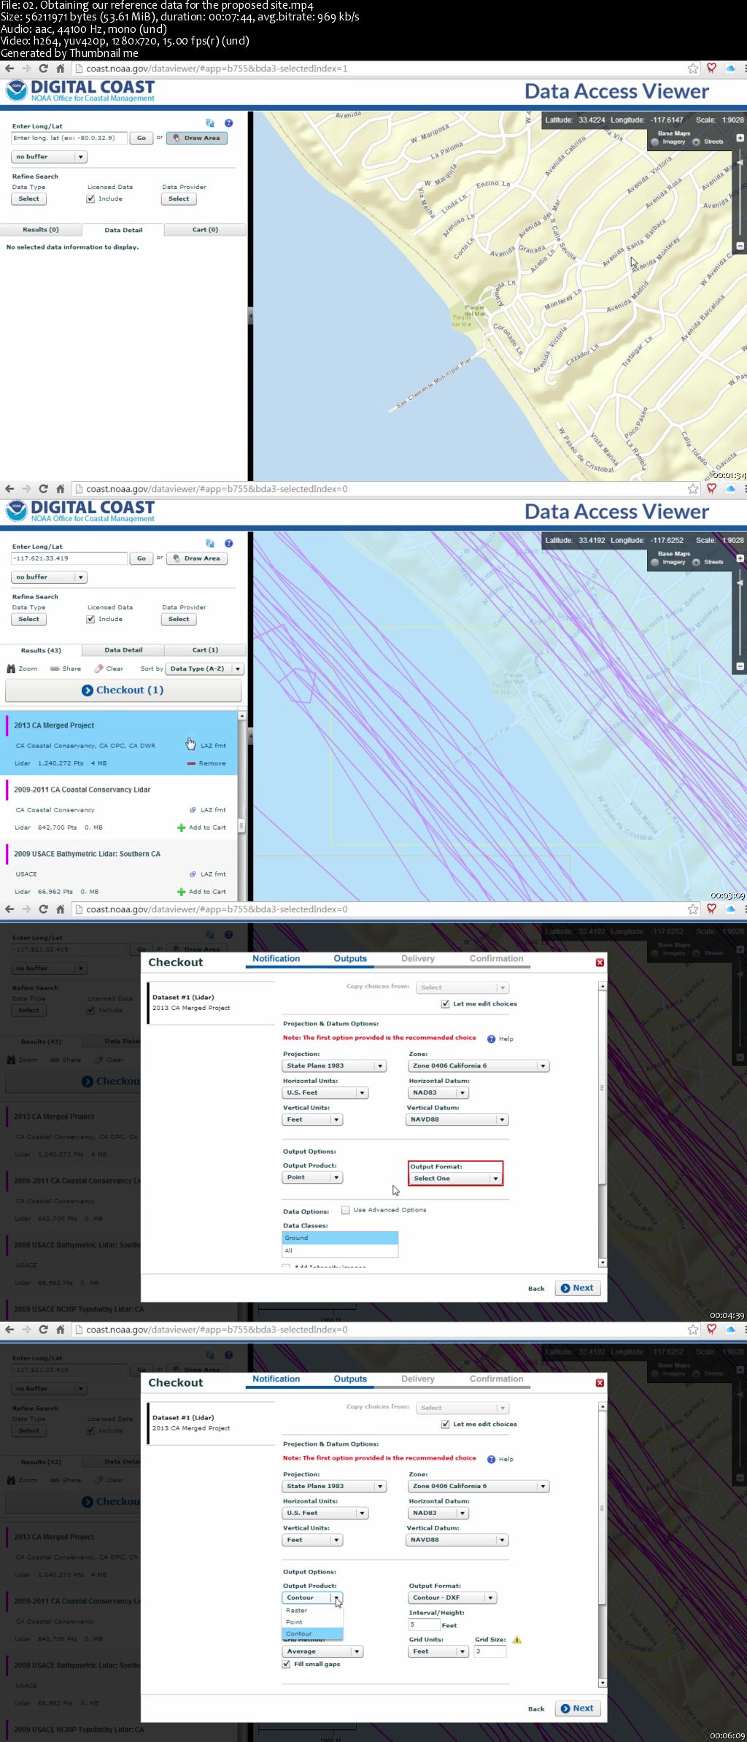This screenshot has height=1742, width=747.
Task: Toggle Licensed Data Include checkbox above Results (43)
Action: pos(90,619)
